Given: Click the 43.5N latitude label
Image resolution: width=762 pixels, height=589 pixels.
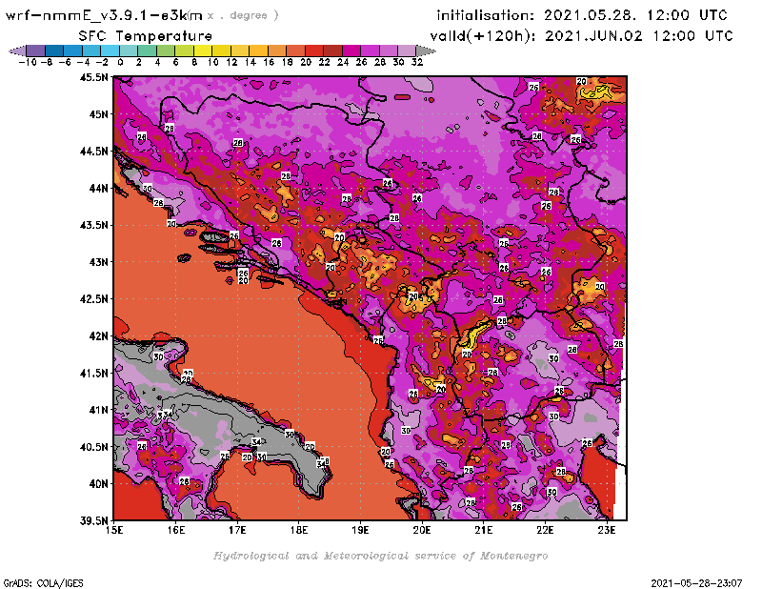Looking at the screenshot, I should (93, 225).
